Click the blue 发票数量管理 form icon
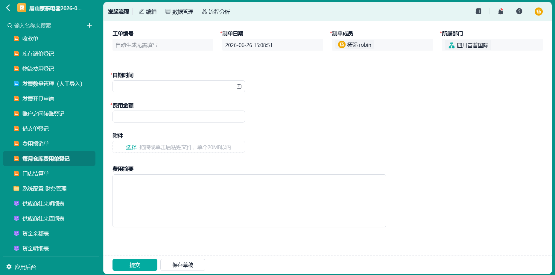The height and width of the screenshot is (275, 555). 16,84
